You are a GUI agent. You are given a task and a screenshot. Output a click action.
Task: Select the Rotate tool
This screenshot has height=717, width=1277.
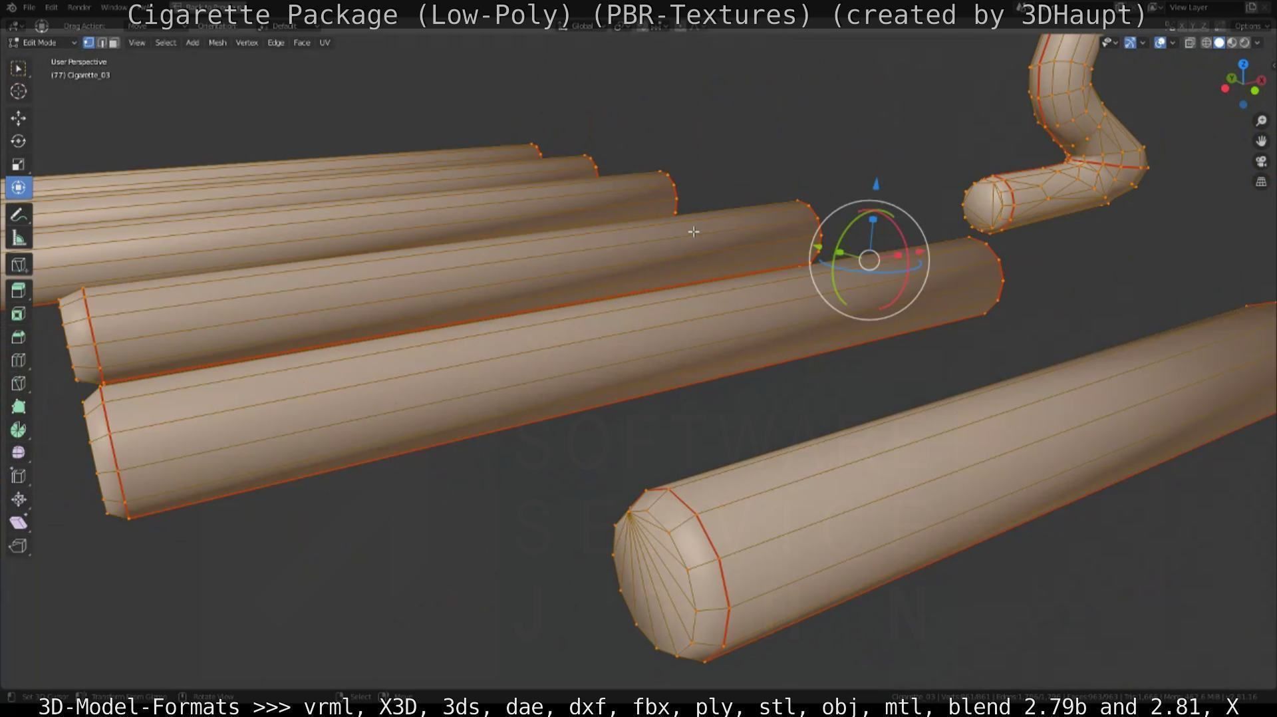pos(19,141)
